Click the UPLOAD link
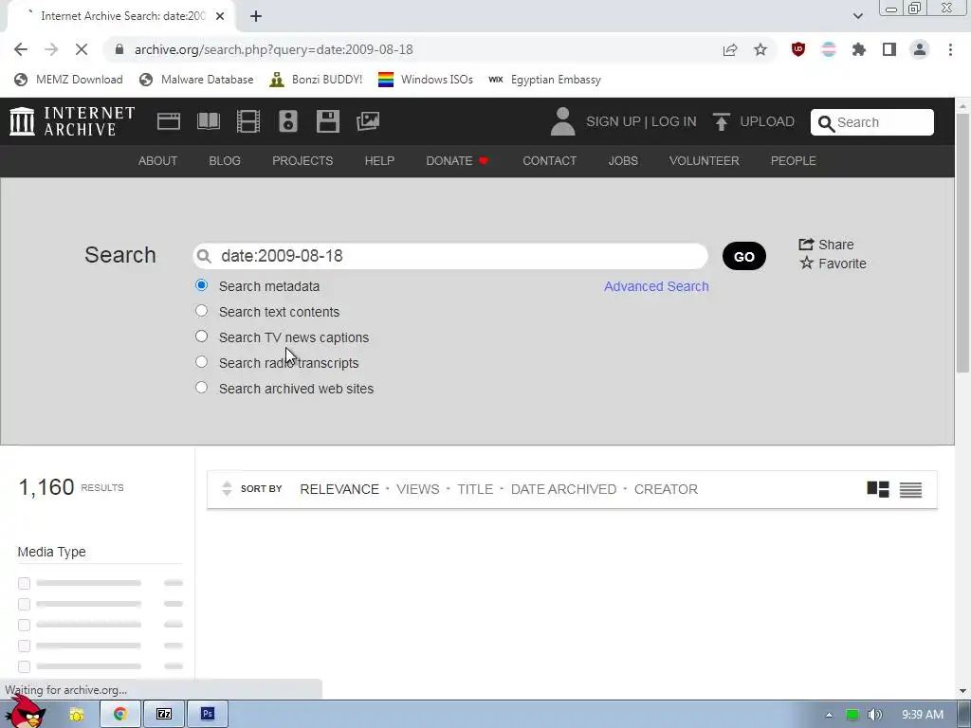This screenshot has width=971, height=728. click(767, 121)
